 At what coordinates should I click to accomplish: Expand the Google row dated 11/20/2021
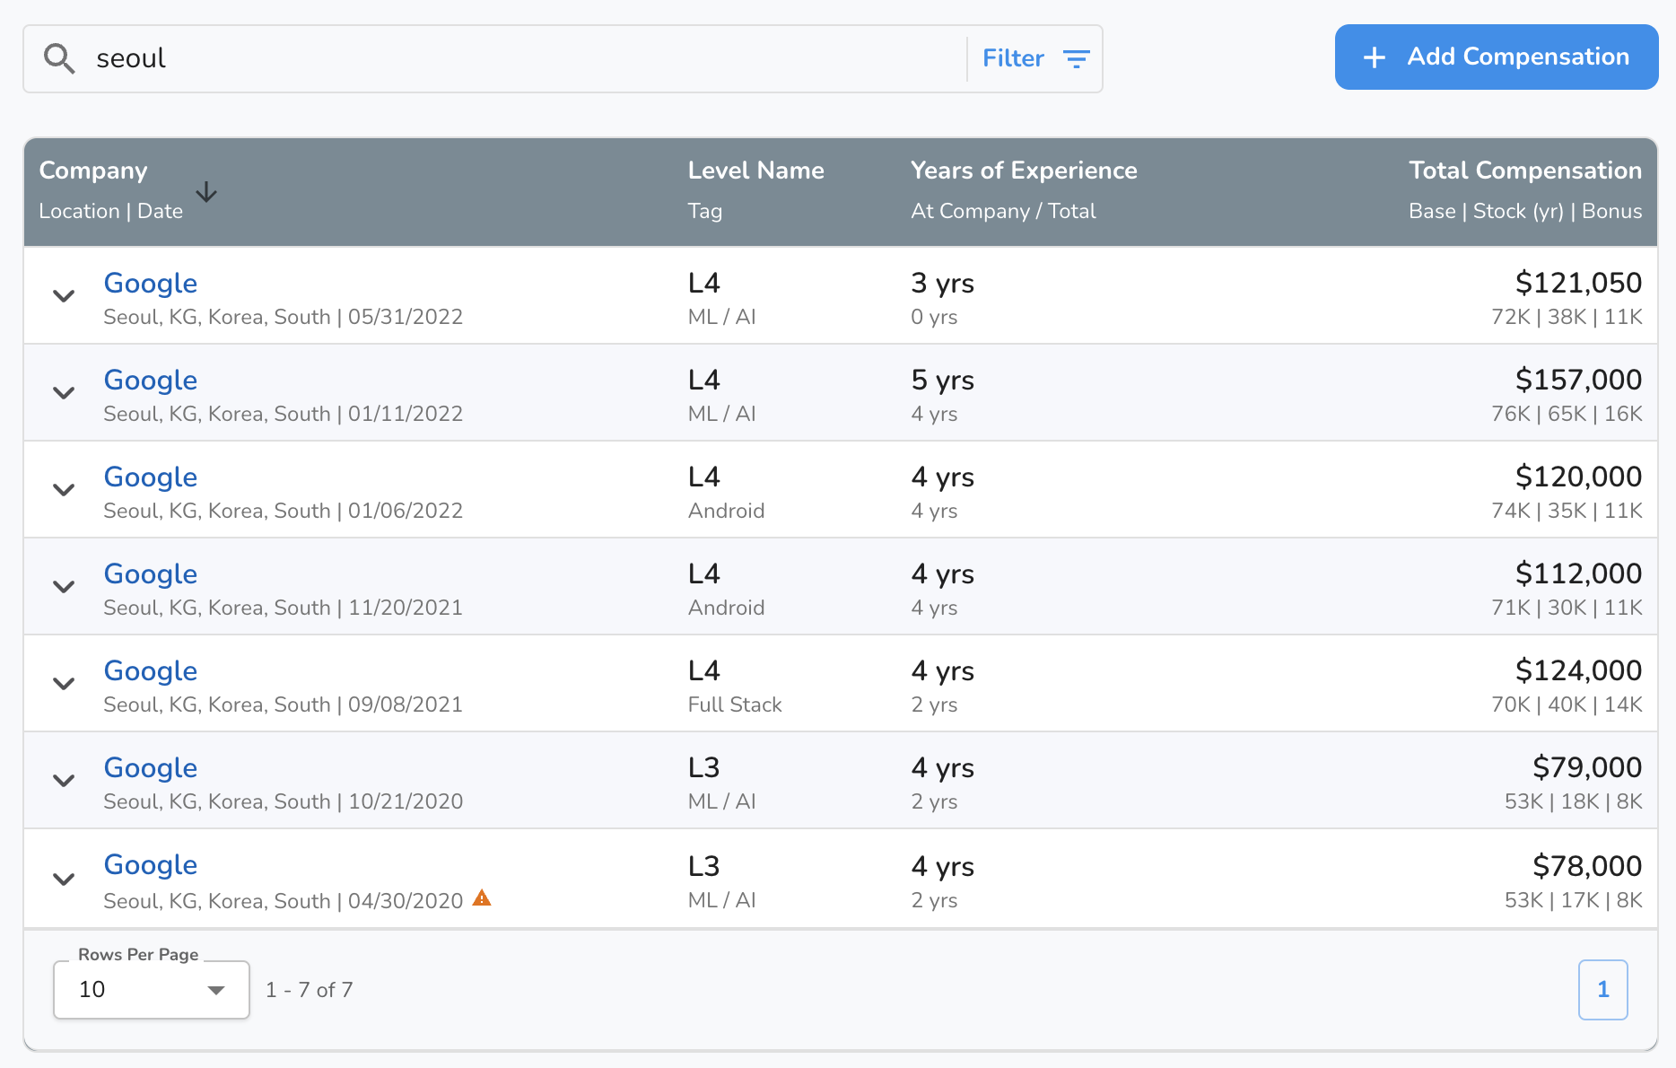[64, 586]
